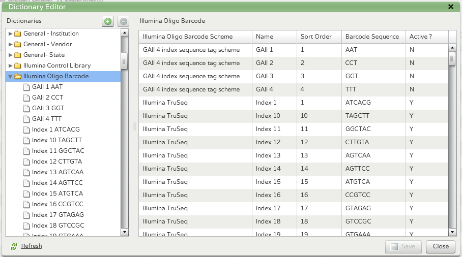Screen dimensions: 462x257
Task: Expand the Illumina Control Library node arrow
Action: [x=10, y=66]
